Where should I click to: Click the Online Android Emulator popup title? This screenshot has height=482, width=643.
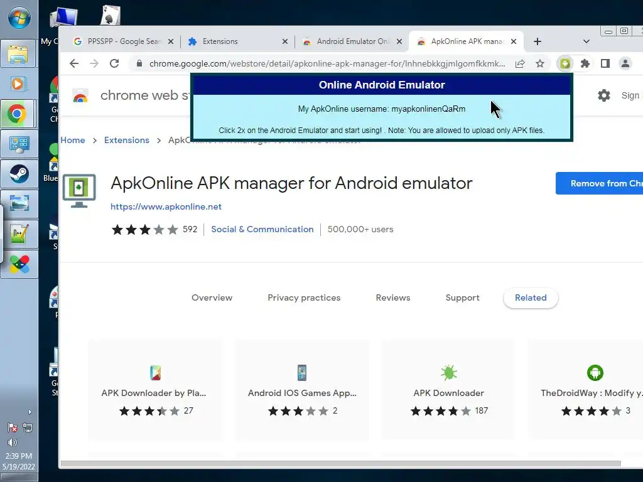tap(382, 85)
